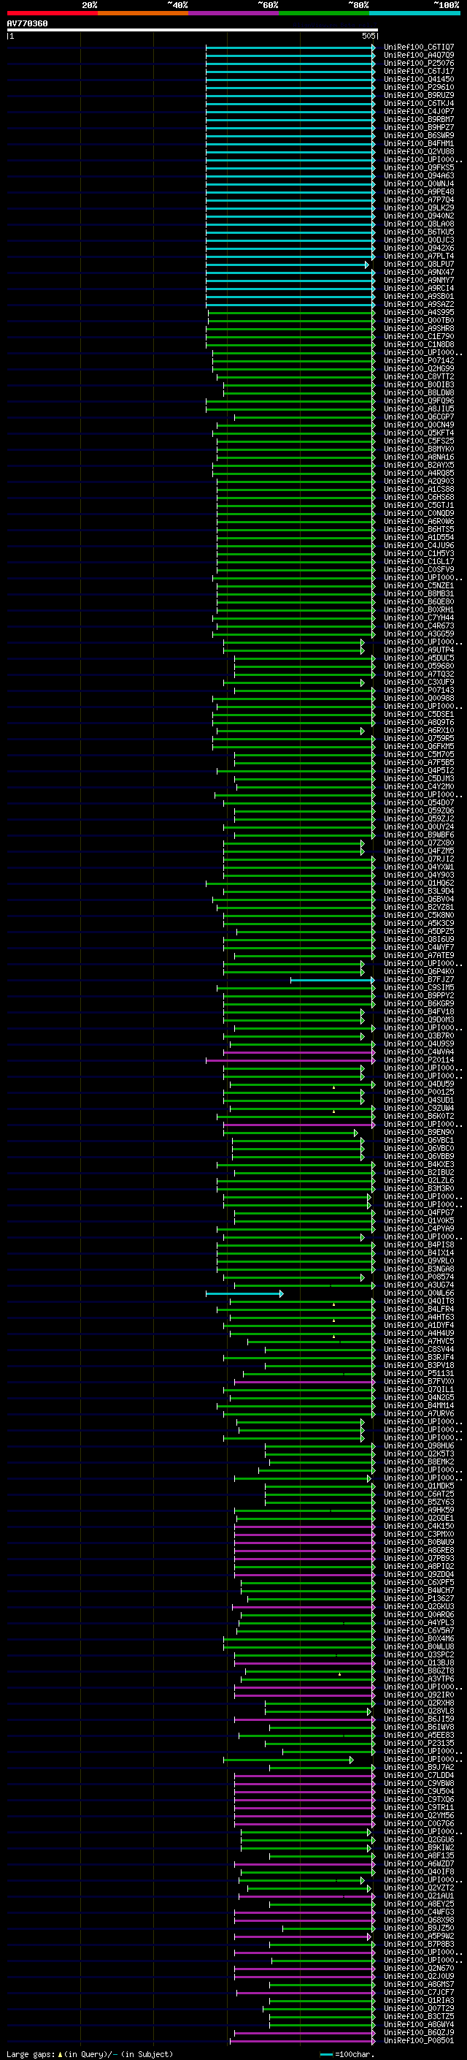Select the UniRef100_B4KXE3 entry
Screen dimensions: 467x2060
(x=418, y=1164)
